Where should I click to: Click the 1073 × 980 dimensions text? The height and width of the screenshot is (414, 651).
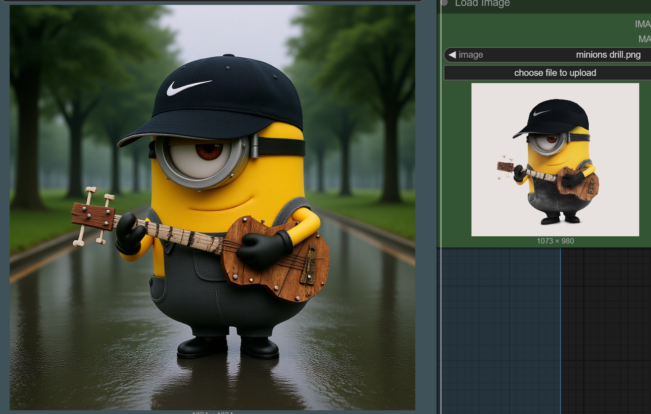555,241
